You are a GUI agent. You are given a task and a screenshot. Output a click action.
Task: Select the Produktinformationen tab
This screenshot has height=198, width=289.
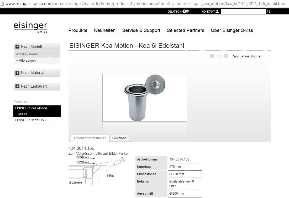click(x=90, y=138)
